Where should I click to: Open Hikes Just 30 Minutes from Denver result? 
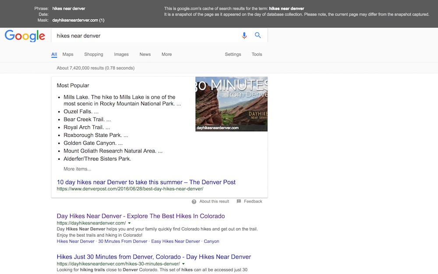154,257
